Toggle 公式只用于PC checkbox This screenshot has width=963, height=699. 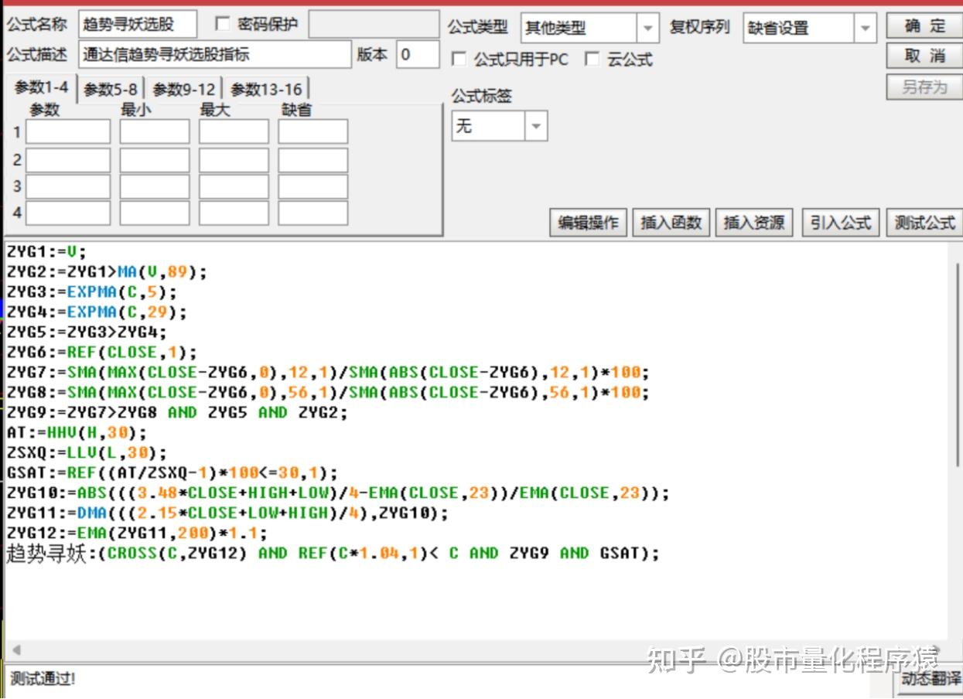[458, 60]
